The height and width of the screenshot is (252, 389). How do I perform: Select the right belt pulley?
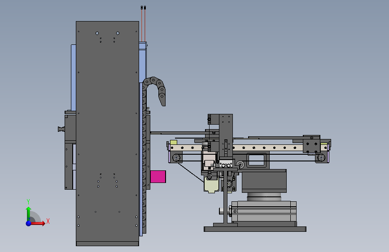(321, 157)
